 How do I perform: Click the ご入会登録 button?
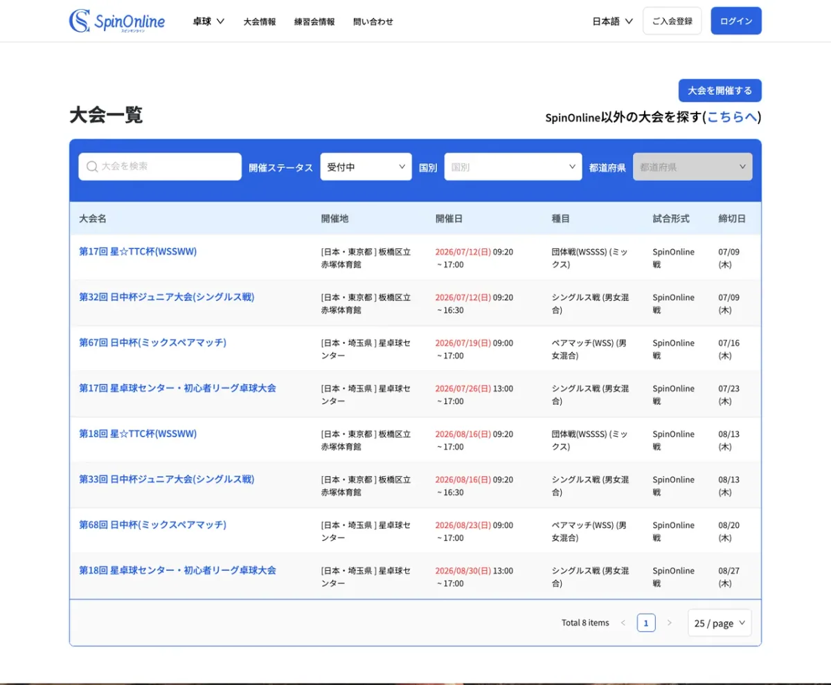click(672, 21)
